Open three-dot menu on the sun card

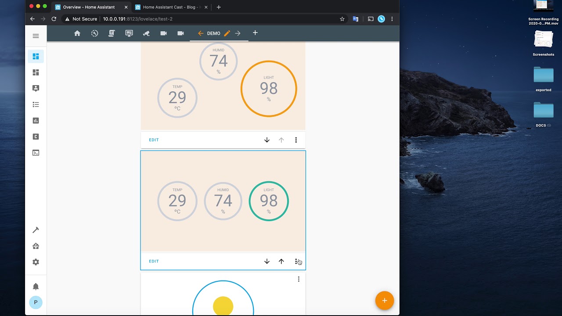click(299, 279)
